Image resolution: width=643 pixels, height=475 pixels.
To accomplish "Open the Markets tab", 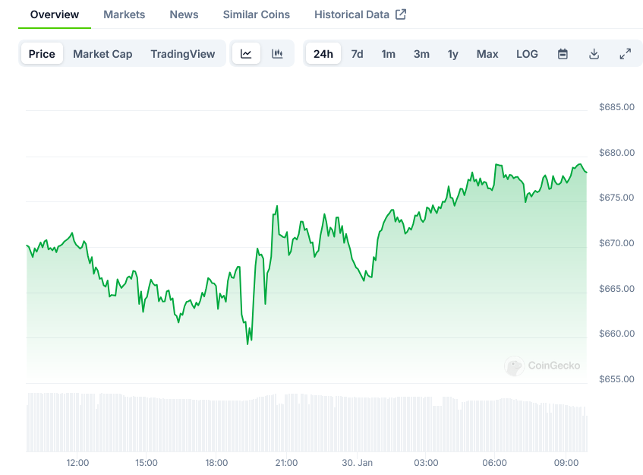I will point(124,14).
